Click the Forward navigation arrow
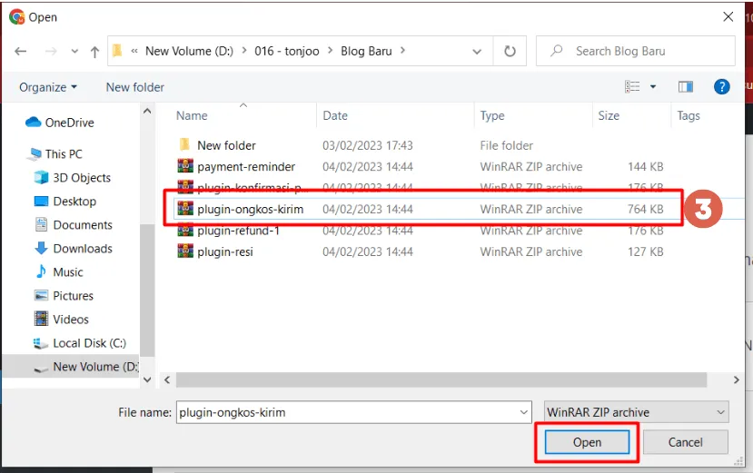This screenshot has height=473, width=753. pos(51,51)
